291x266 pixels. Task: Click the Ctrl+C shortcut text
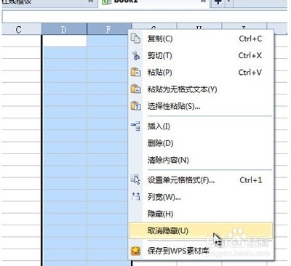250,39
